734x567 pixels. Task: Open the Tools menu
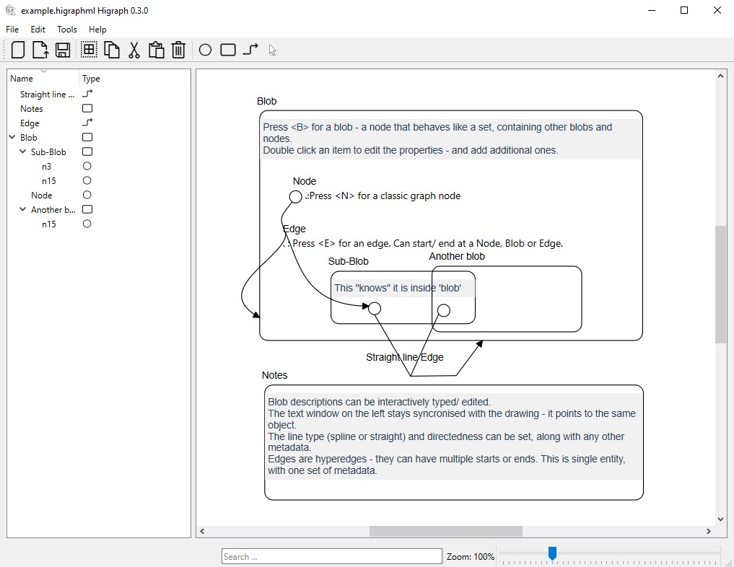click(67, 29)
